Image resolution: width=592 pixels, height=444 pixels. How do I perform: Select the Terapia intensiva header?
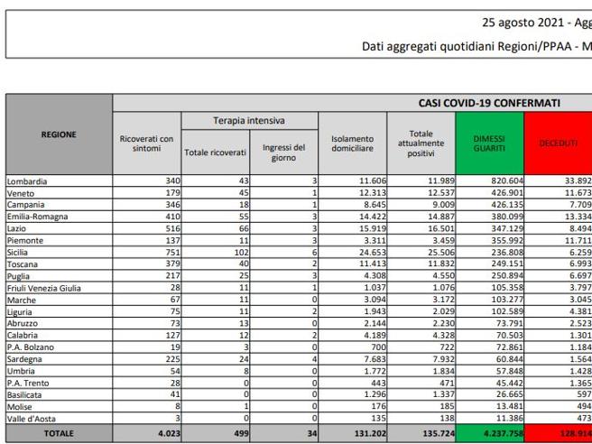[249, 121]
